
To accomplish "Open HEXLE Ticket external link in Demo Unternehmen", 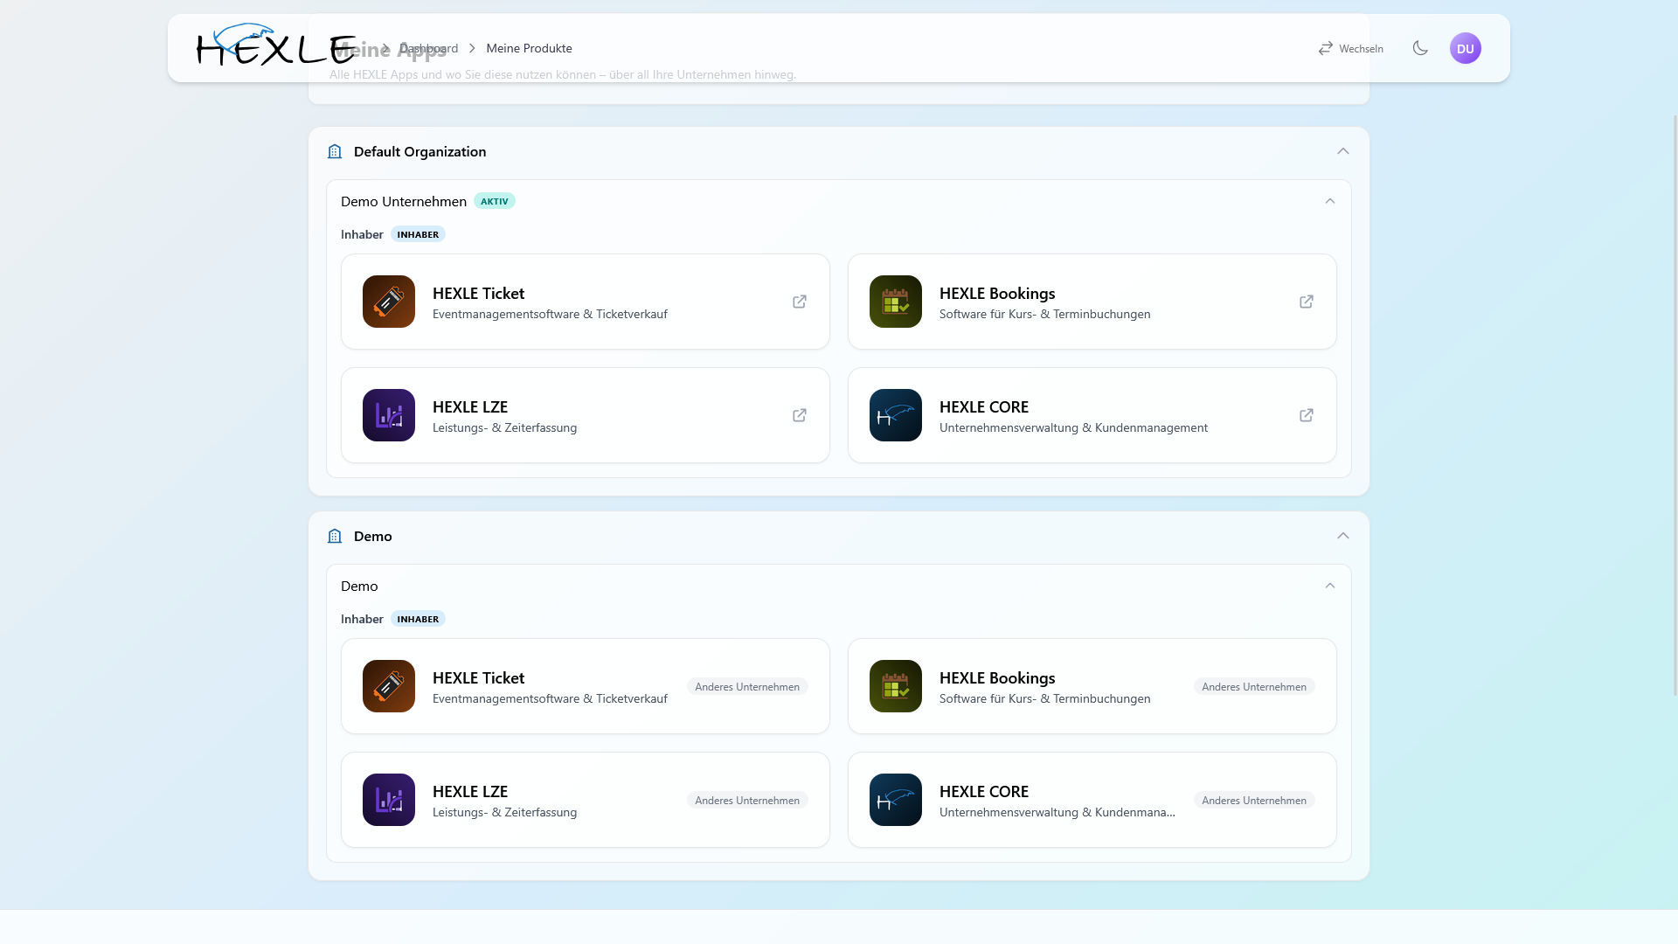I will click(x=800, y=302).
